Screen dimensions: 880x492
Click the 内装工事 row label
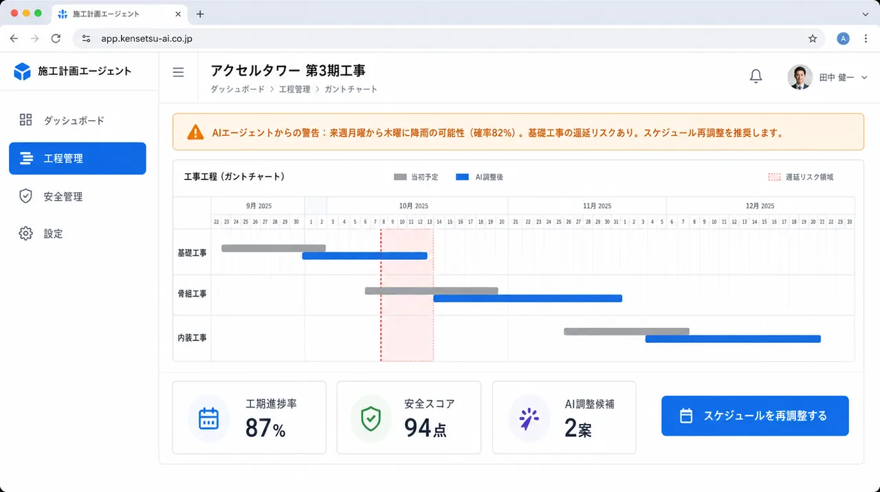[192, 338]
